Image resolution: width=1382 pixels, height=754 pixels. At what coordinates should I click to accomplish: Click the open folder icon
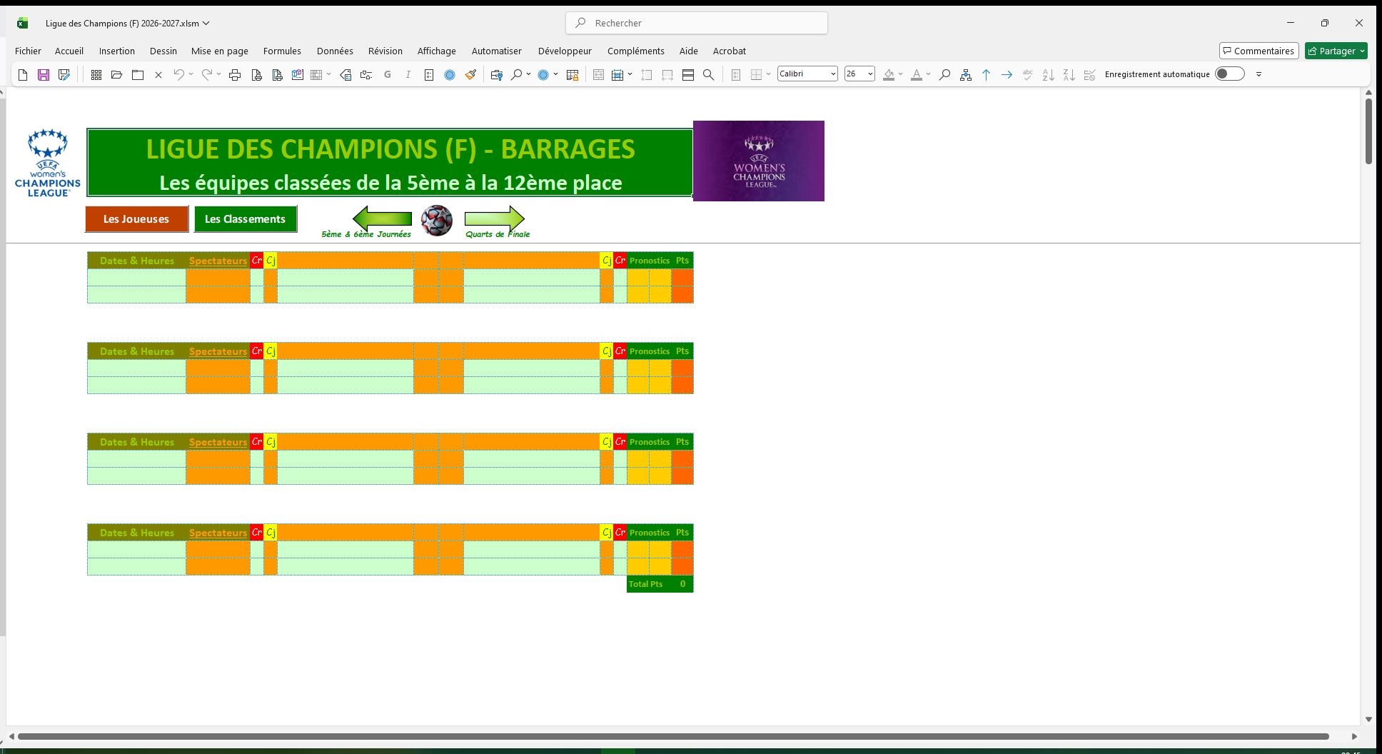(116, 74)
